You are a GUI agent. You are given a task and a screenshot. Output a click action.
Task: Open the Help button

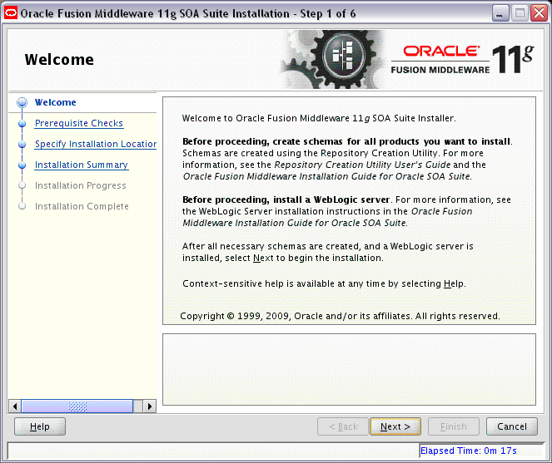point(40,426)
